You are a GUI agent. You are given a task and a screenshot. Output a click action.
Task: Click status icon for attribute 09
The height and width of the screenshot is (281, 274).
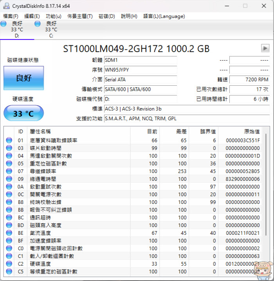point(9,179)
